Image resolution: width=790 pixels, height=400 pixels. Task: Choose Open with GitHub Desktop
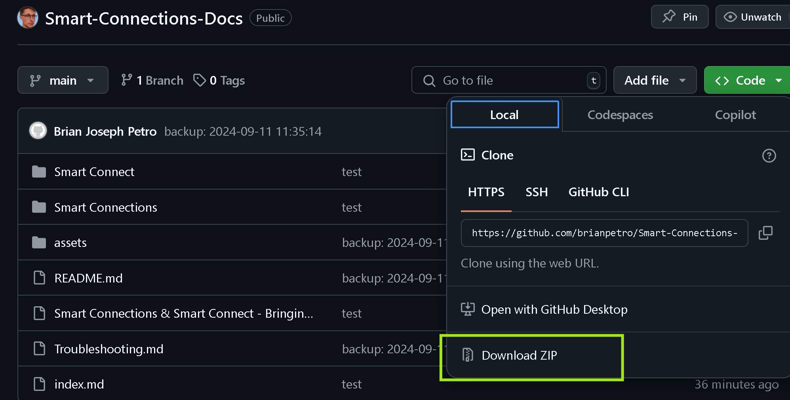coord(554,309)
